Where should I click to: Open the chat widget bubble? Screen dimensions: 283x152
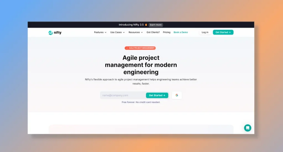pos(248,128)
